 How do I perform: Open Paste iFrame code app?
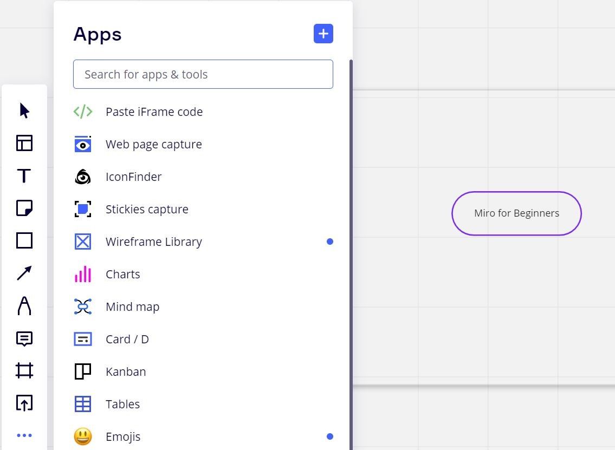click(x=154, y=112)
